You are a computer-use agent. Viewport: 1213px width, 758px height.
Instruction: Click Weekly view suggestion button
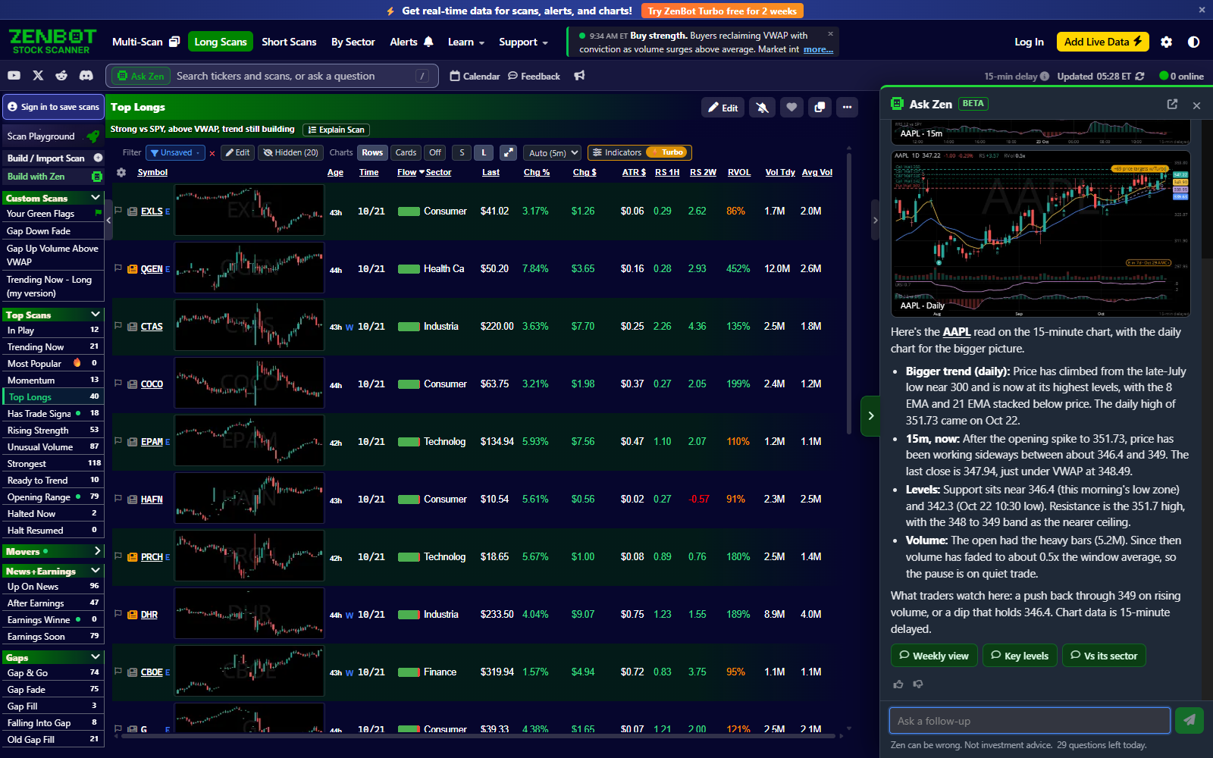click(934, 656)
